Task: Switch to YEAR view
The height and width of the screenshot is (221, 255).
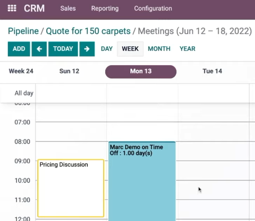Action: [187, 49]
